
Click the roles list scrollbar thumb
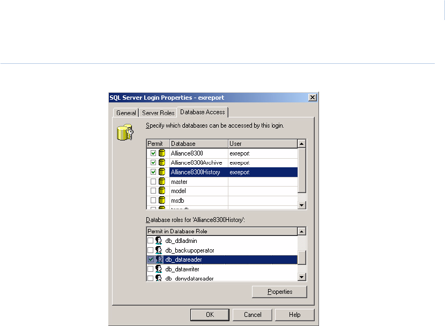tap(302, 257)
